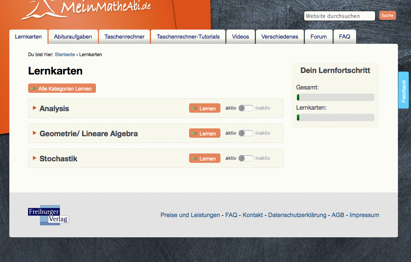Open Preise und Leistungen footer link

point(190,215)
